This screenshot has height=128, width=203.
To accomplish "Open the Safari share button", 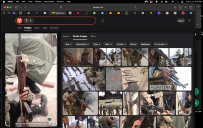I will coord(180,7).
